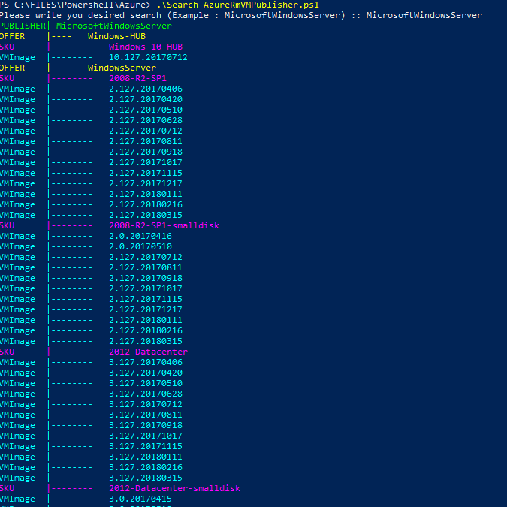The width and height of the screenshot is (507, 507).
Task: Click image version 2.127.20170628
Action: click(146, 120)
